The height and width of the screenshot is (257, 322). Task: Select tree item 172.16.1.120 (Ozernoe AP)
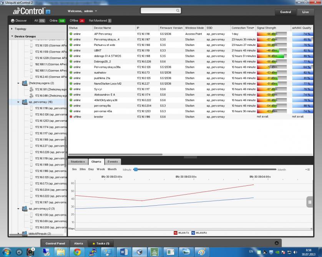pos(51,46)
